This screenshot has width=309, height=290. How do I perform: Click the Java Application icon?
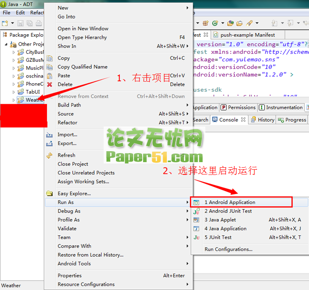(196, 229)
